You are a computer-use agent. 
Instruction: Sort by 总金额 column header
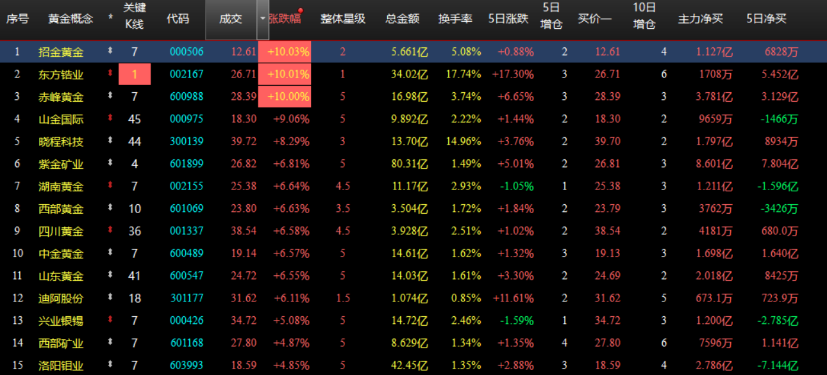(403, 19)
